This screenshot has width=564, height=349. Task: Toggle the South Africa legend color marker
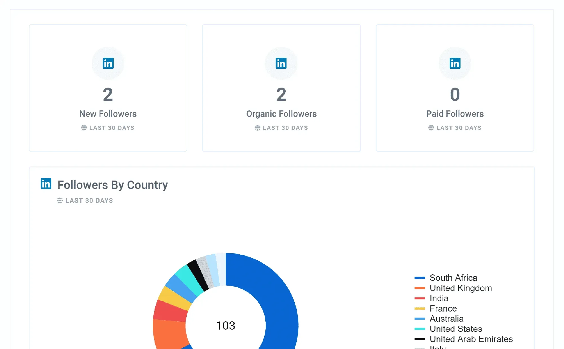[420, 278]
